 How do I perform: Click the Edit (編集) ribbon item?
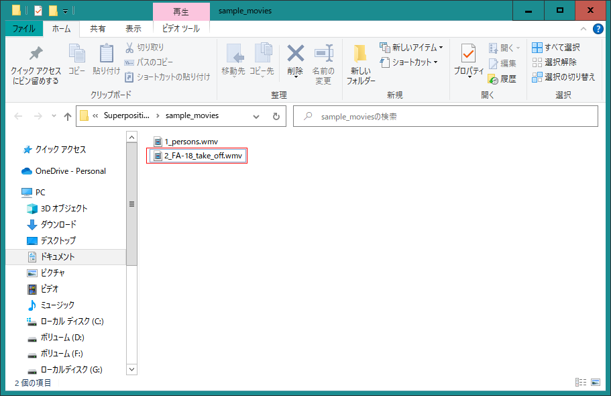(x=502, y=63)
